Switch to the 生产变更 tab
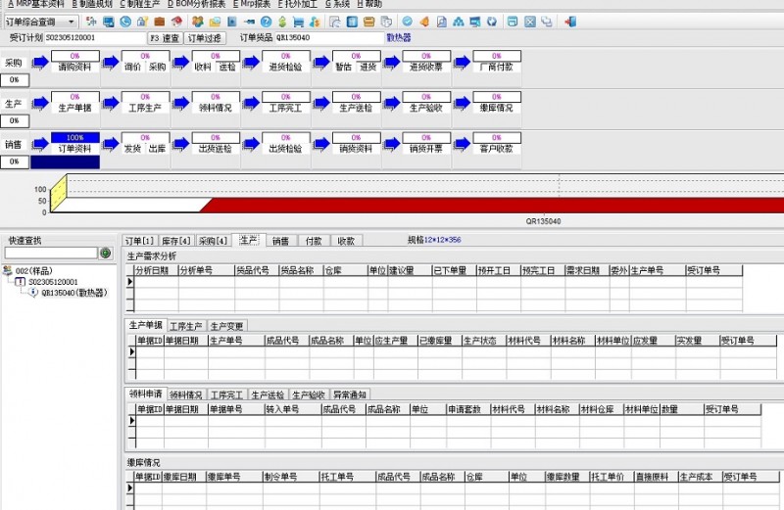 [x=227, y=326]
